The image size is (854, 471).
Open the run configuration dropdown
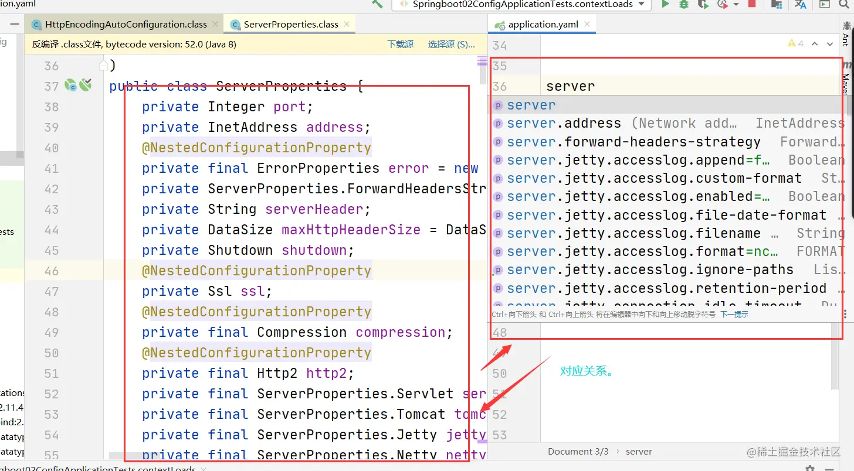click(x=522, y=4)
